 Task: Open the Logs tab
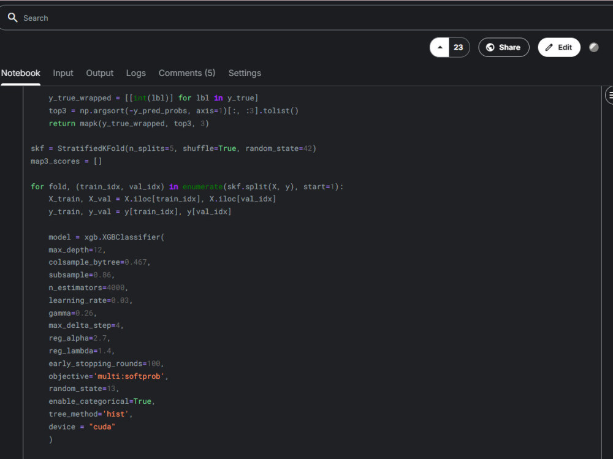135,73
